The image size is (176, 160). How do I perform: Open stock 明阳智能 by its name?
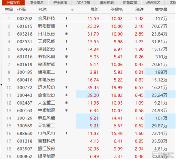click(x=46, y=26)
